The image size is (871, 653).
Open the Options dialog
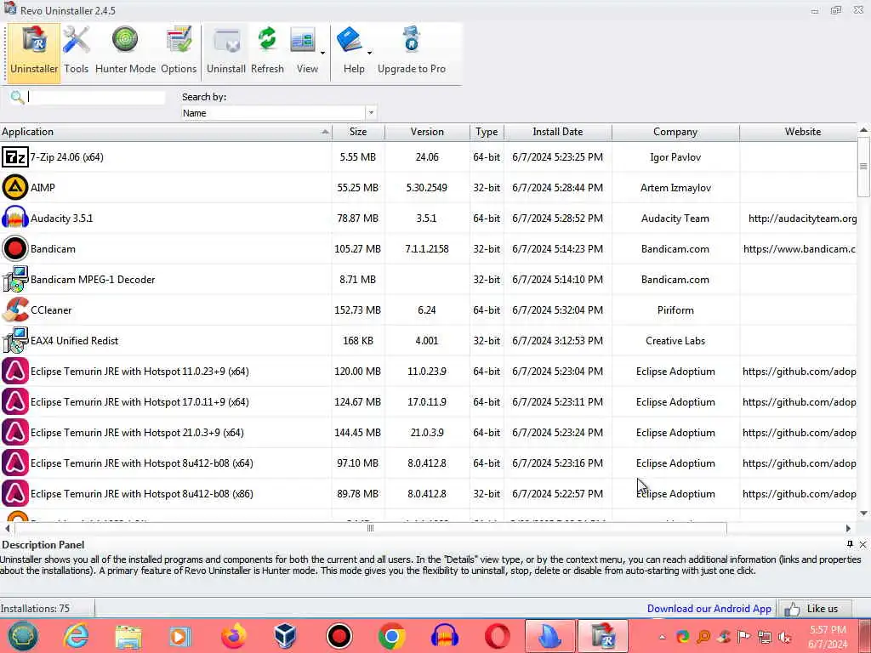(179, 53)
